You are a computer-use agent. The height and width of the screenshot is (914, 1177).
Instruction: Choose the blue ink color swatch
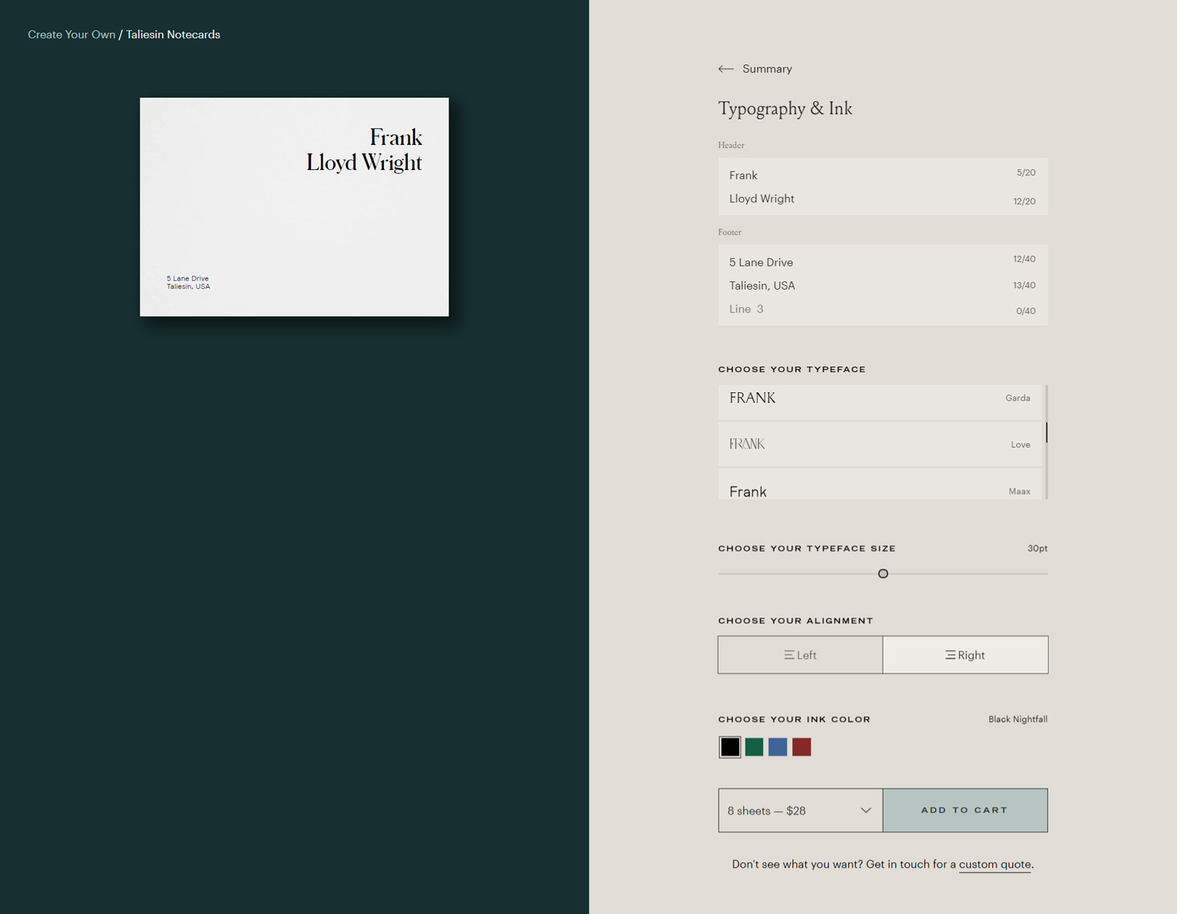[x=778, y=747]
